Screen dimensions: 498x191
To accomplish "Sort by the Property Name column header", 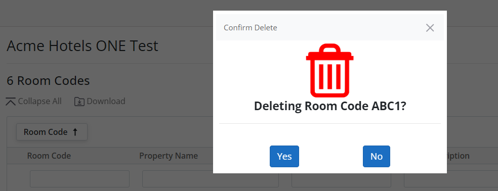I will click(x=169, y=156).
